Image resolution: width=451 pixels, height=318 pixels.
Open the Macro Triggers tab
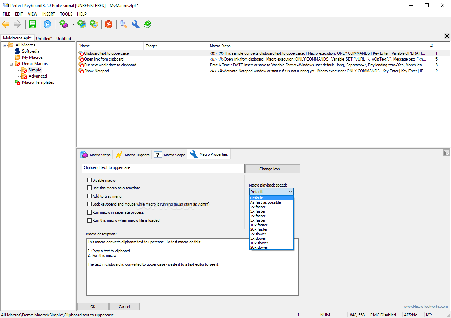[x=132, y=155]
